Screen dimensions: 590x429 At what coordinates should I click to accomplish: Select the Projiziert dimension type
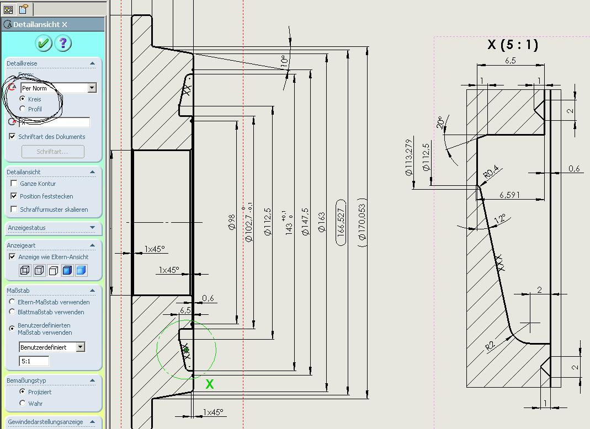click(x=23, y=392)
